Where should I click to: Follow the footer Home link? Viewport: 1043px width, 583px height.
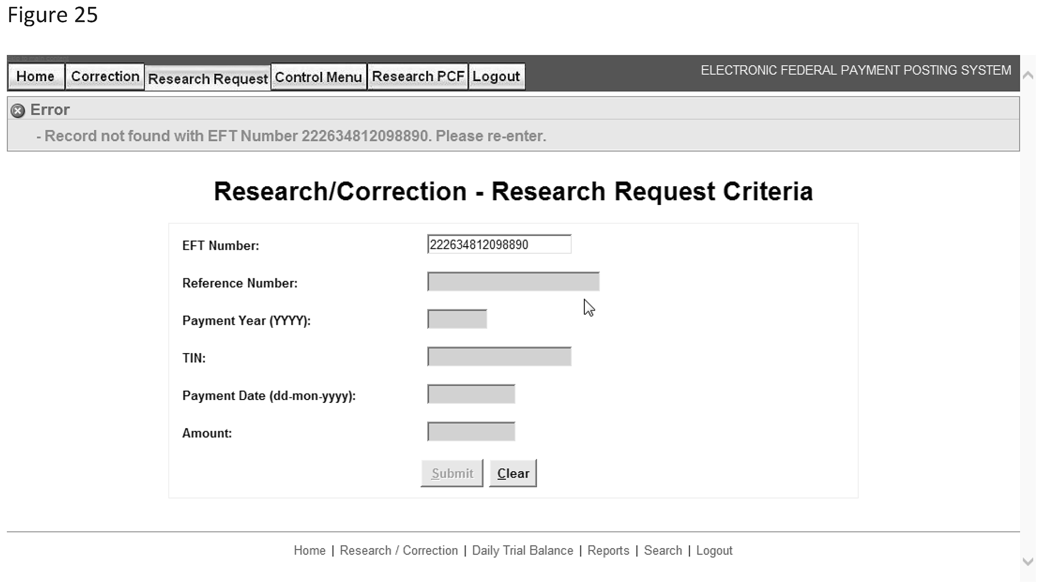(x=310, y=551)
